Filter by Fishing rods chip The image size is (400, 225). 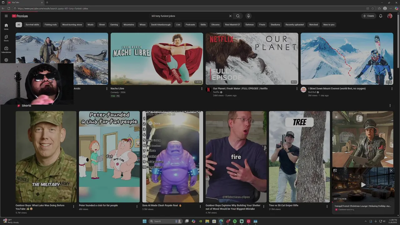coord(51,25)
